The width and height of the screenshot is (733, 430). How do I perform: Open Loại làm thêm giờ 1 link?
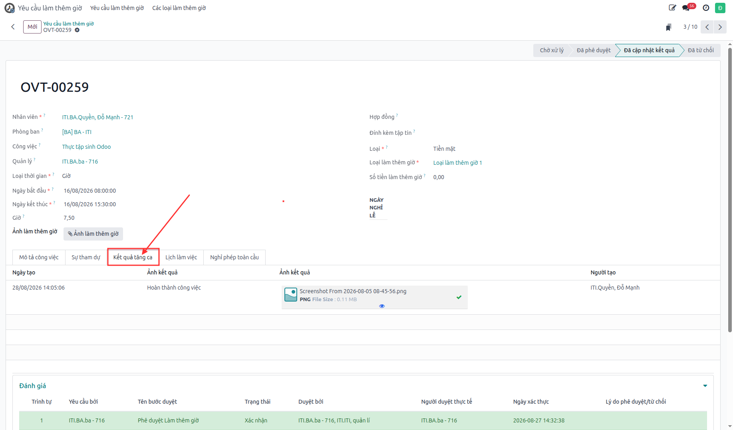pyautogui.click(x=457, y=163)
